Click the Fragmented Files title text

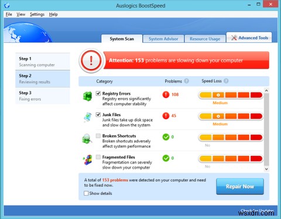coord(119,157)
